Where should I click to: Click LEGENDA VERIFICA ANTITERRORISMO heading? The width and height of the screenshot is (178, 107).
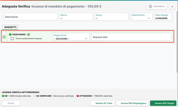click(21, 92)
